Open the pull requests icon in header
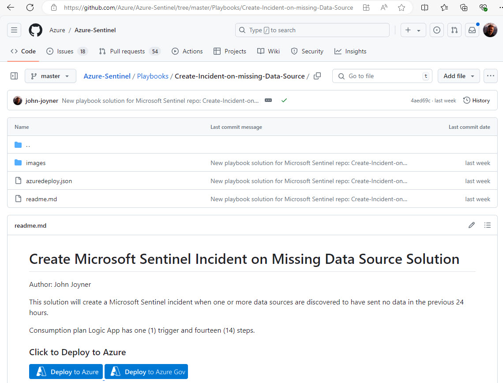 pos(454,30)
